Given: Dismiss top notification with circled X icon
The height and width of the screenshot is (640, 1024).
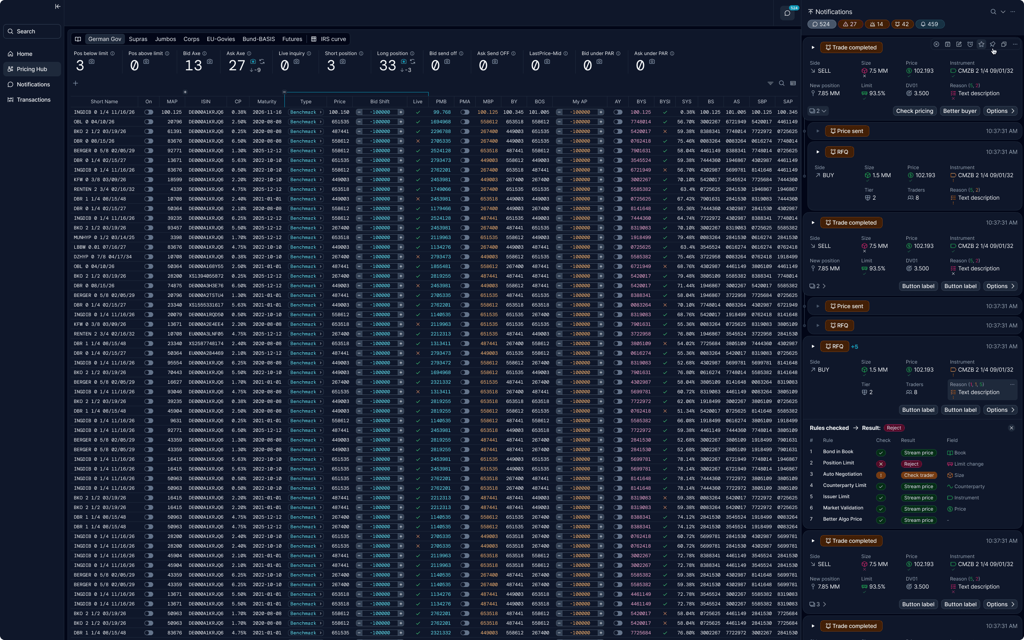Looking at the screenshot, I should [936, 45].
